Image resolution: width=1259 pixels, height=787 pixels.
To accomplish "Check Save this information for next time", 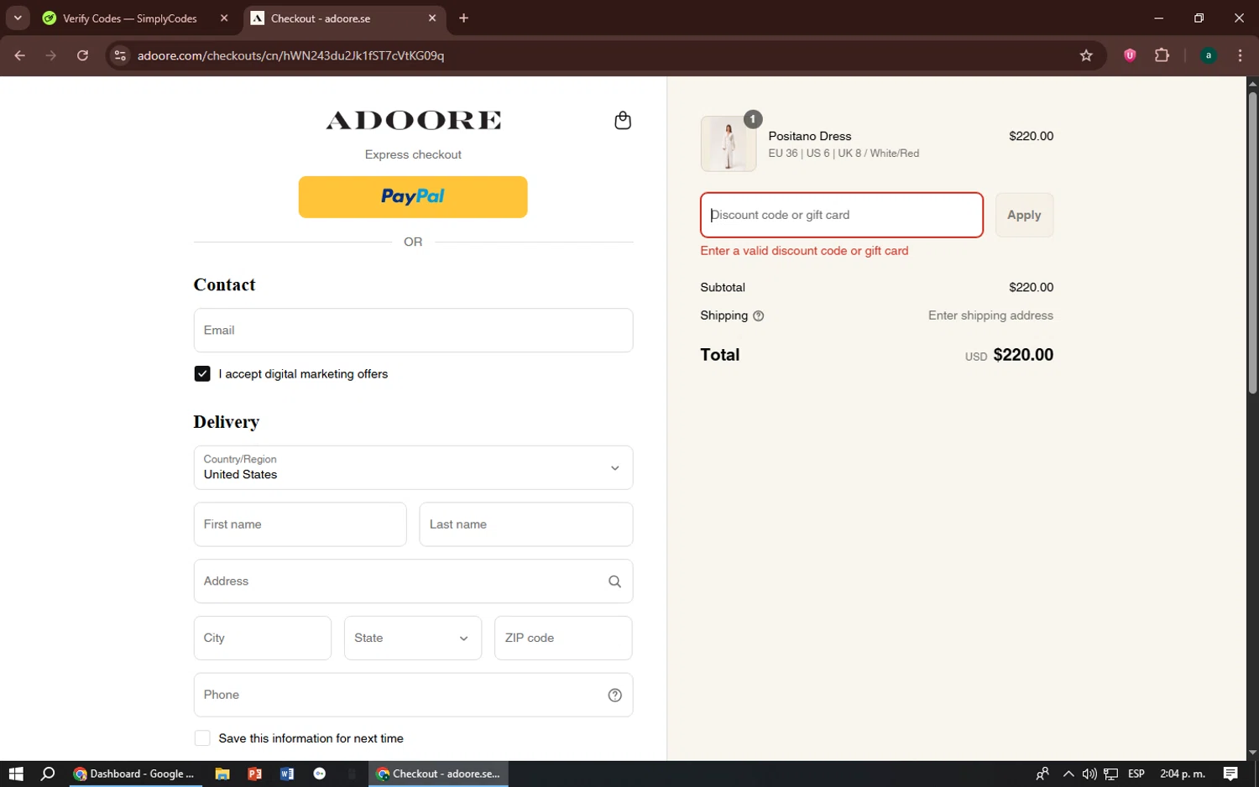I will pos(202,738).
